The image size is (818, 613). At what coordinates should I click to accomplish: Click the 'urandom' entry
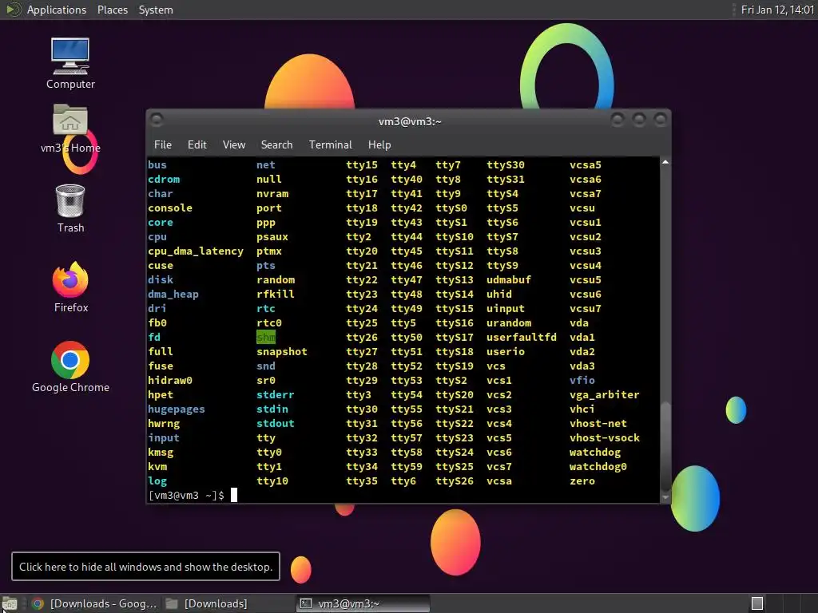(509, 323)
